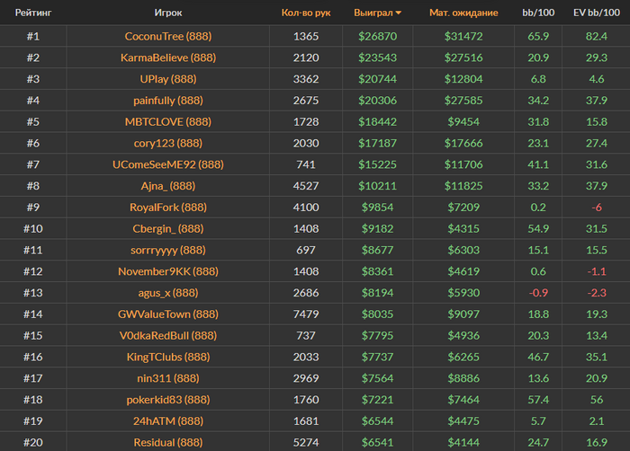View pokerkid83 (888) player details
Viewport: 630px width, 451px height.
coord(168,400)
